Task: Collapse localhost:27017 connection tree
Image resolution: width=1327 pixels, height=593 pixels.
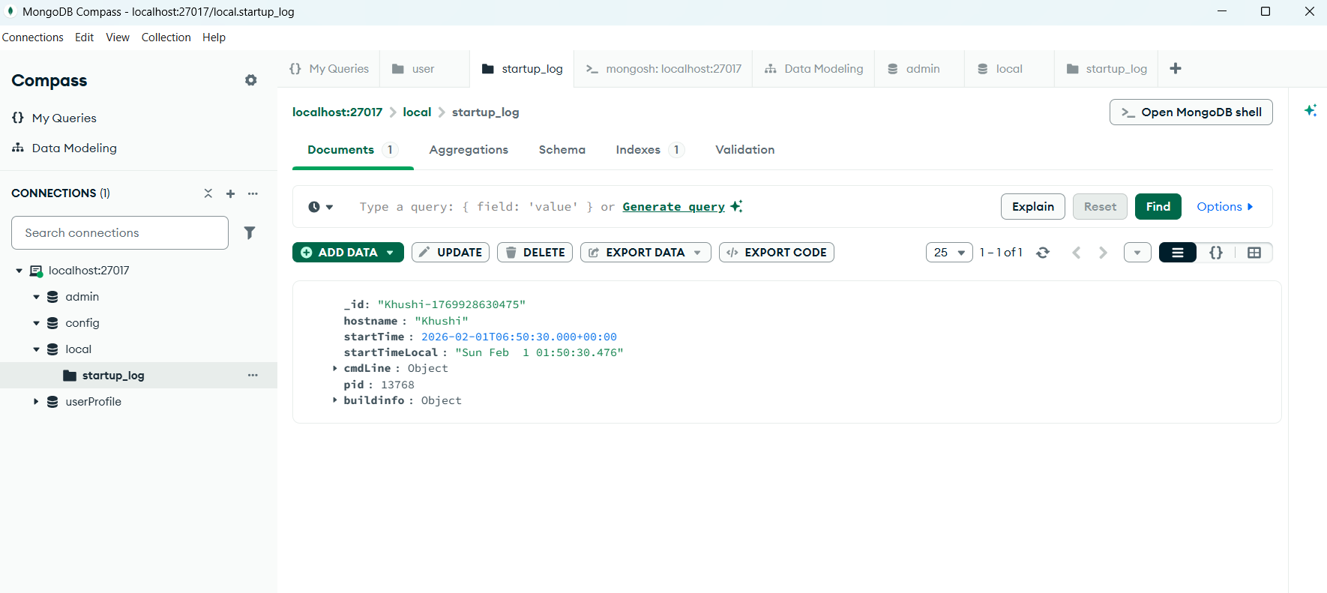Action: (x=19, y=271)
